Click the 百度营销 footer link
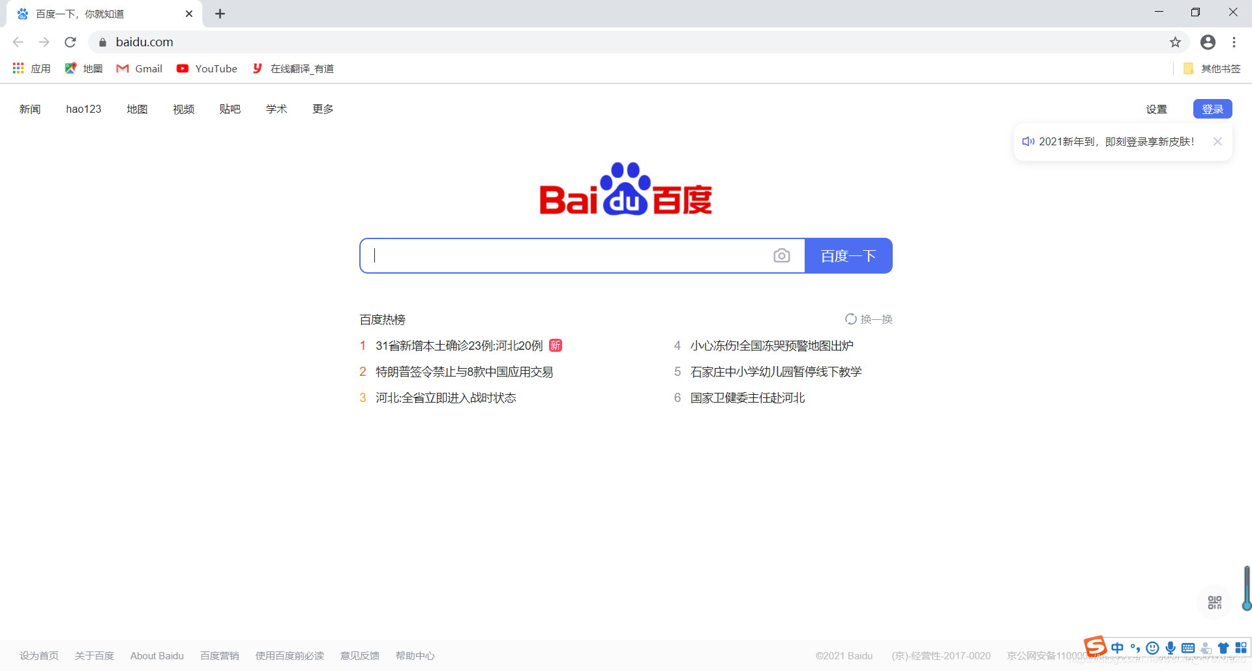The image size is (1252, 671). [x=220, y=655]
